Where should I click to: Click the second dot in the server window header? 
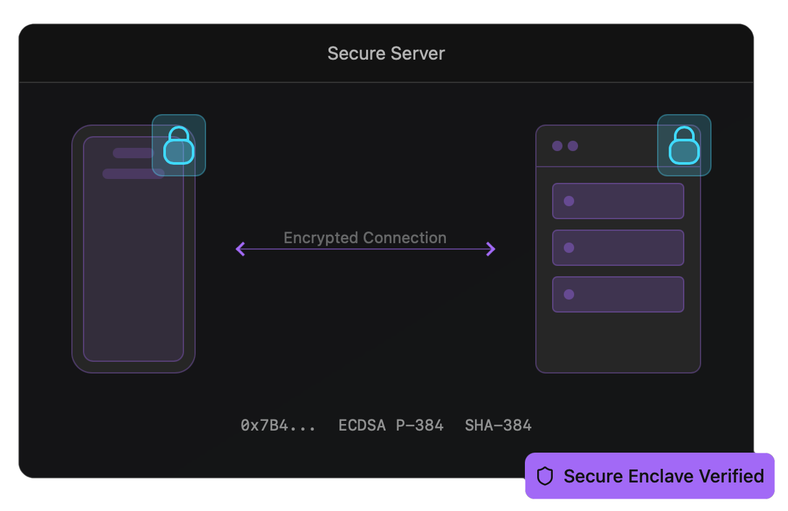pyautogui.click(x=573, y=146)
